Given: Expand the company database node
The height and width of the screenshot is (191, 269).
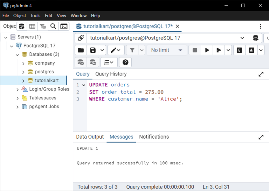Looking at the screenshot, I should 23,63.
